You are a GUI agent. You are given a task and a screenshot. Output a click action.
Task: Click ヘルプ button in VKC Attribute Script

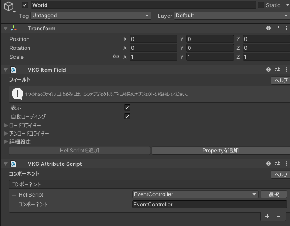[281, 174]
